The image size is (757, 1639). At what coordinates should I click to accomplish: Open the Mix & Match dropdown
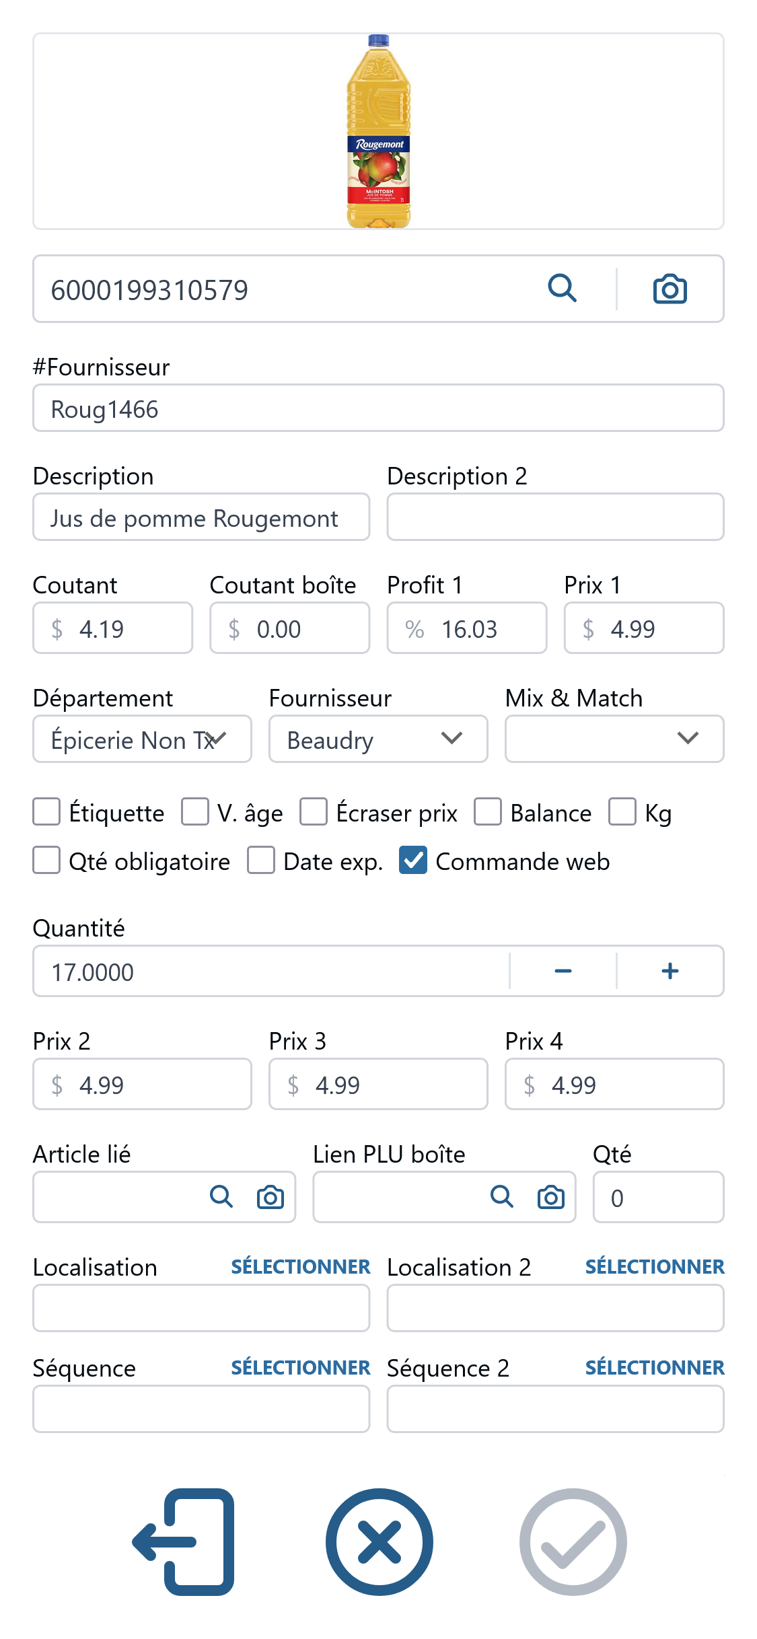click(x=614, y=739)
